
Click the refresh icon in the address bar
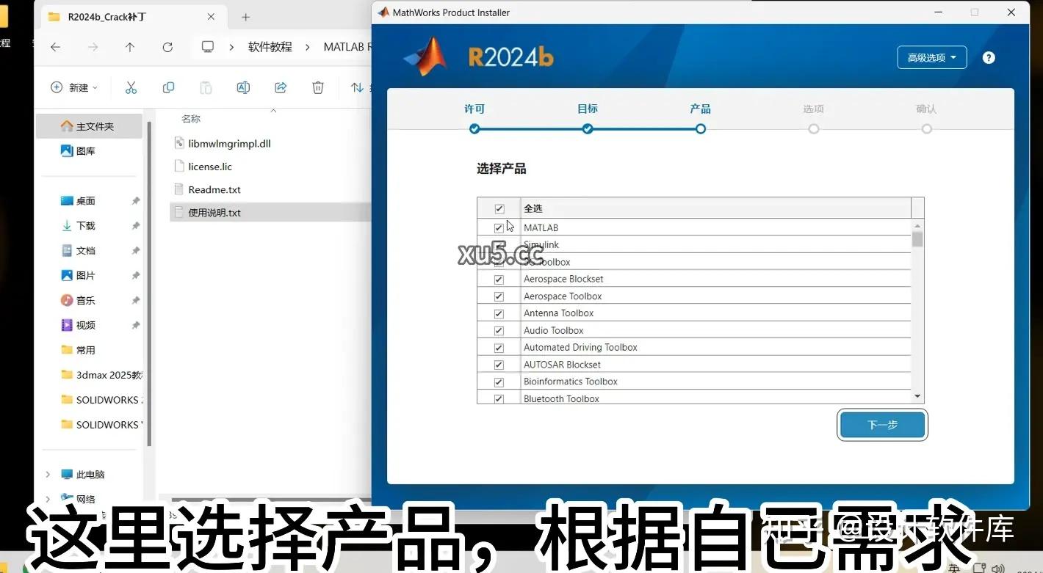point(167,47)
